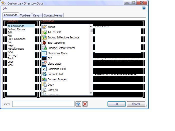Choose the File category in list

(x=21, y=36)
